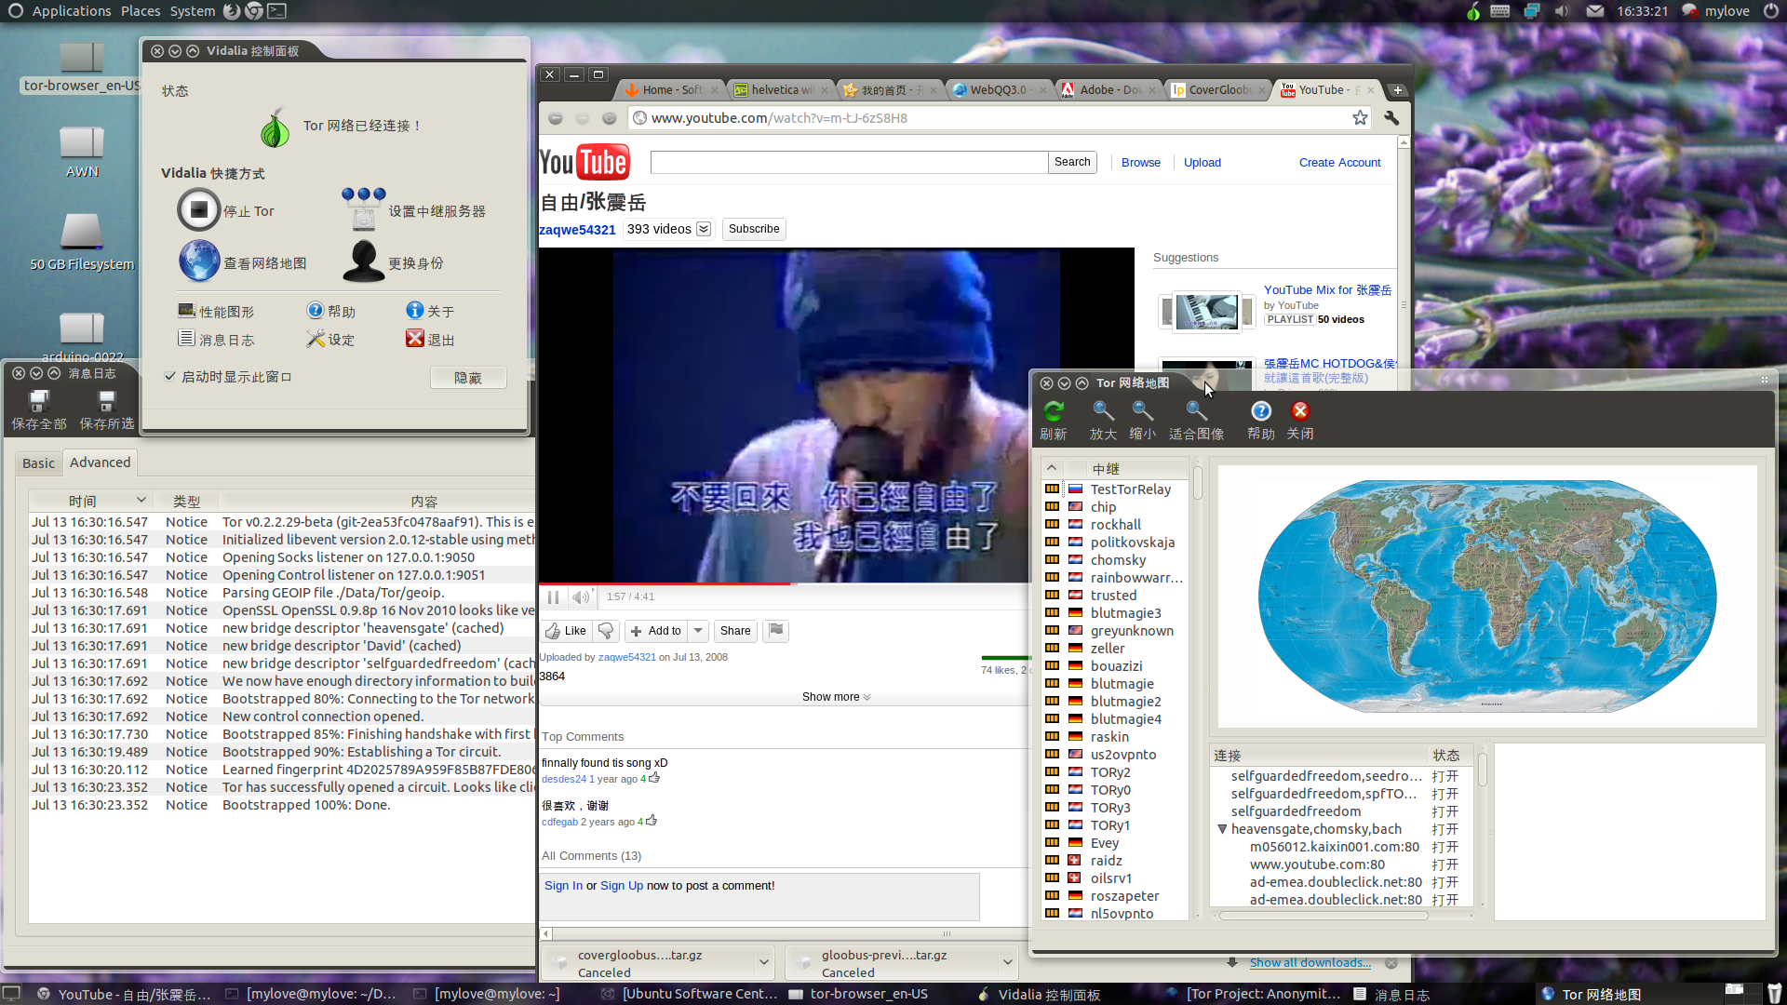Seek in the video progress bar
This screenshot has width=1787, height=1005.
(784, 584)
